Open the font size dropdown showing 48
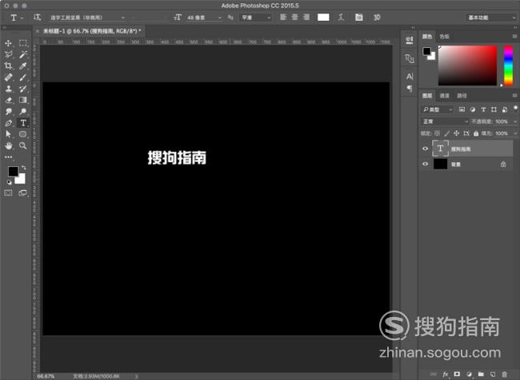520x380 pixels. tap(204, 18)
